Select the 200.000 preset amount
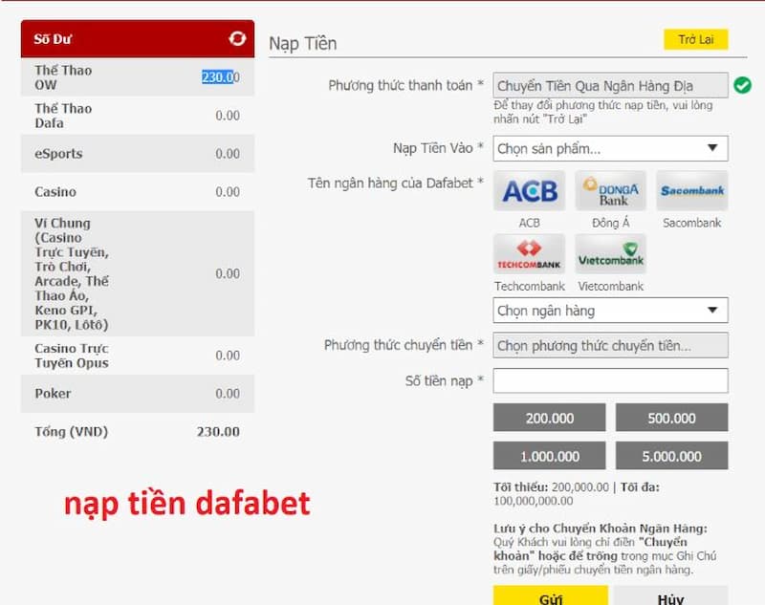The height and width of the screenshot is (605, 765). (x=549, y=418)
